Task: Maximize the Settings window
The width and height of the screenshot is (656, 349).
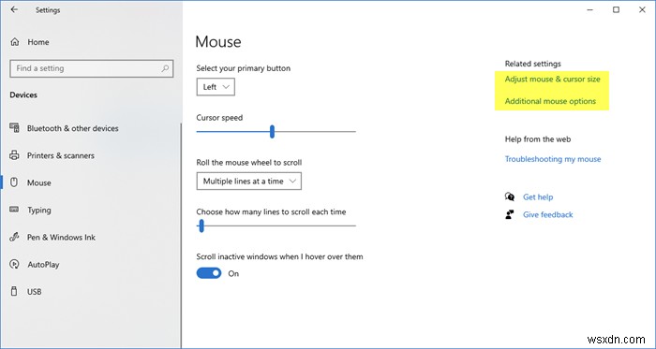Action: point(616,9)
